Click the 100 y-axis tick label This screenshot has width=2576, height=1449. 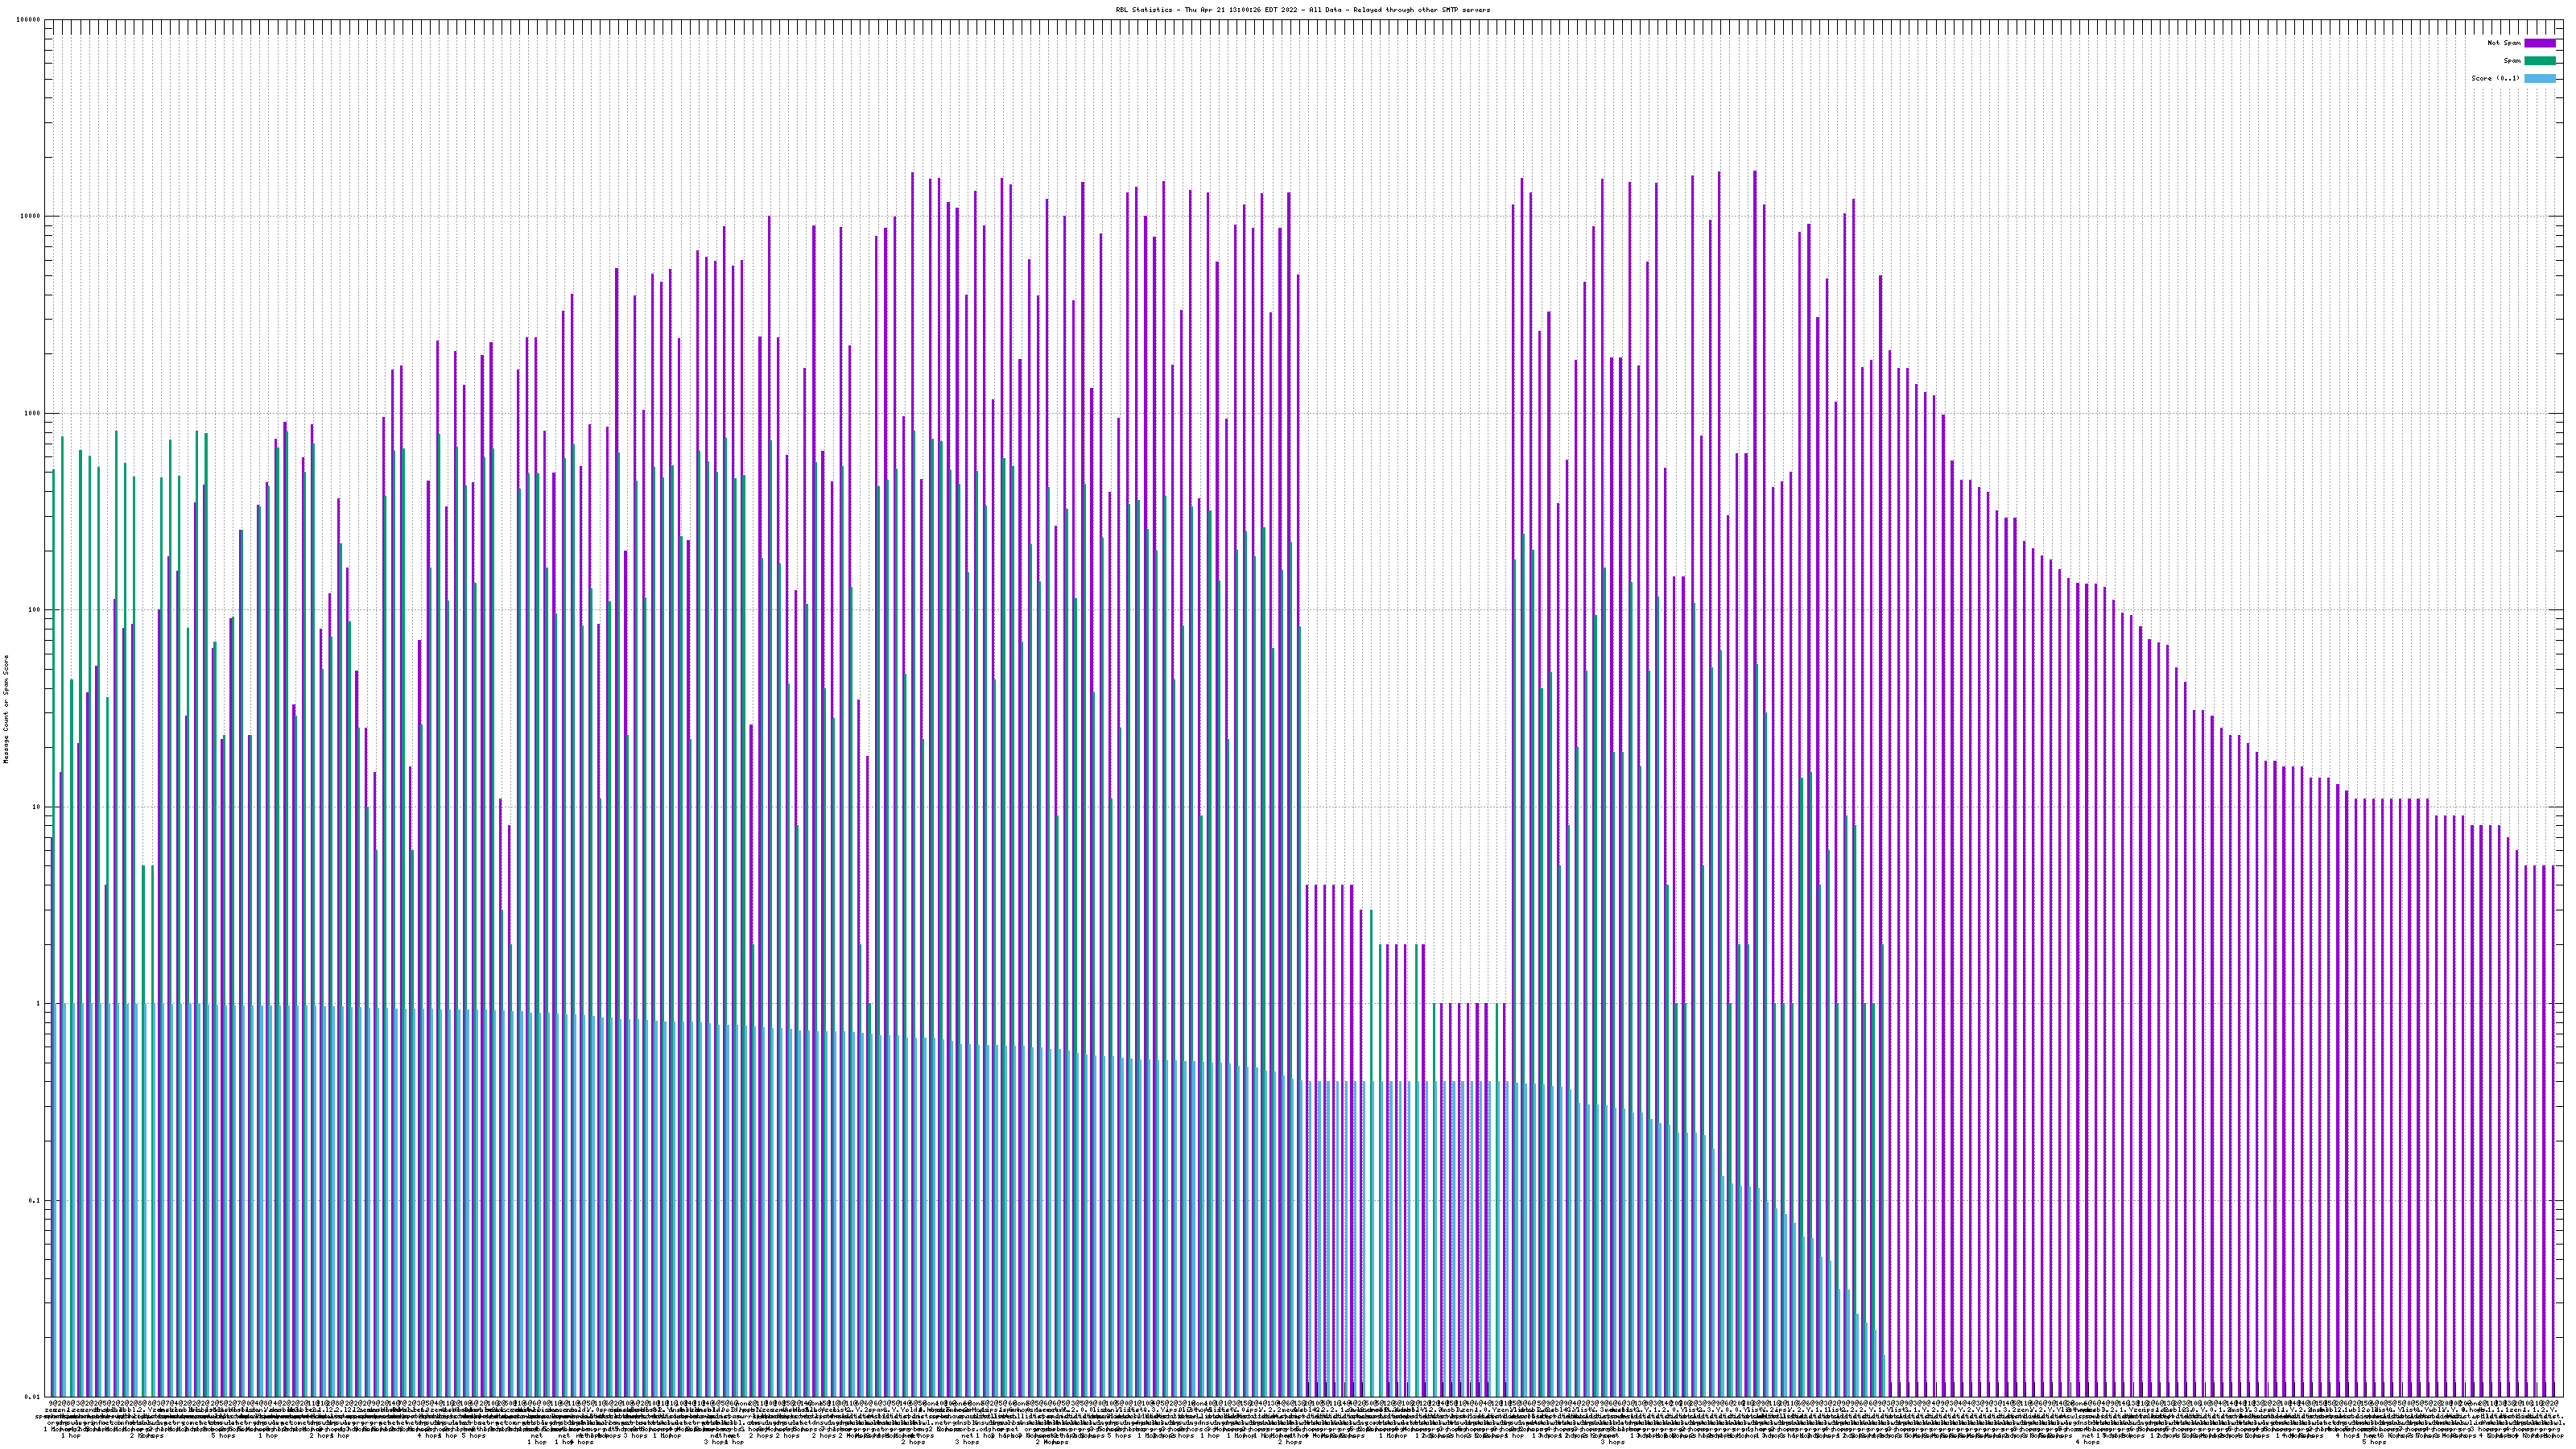tap(35, 610)
